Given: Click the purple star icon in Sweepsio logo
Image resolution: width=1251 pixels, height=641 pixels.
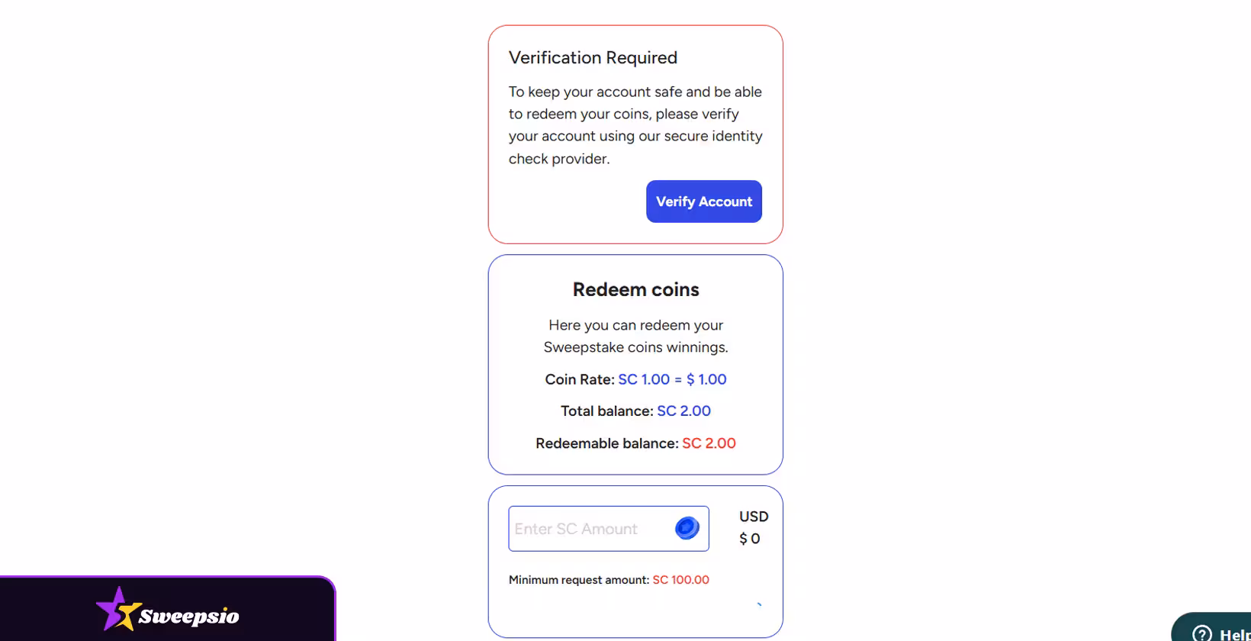Looking at the screenshot, I should point(117,609).
